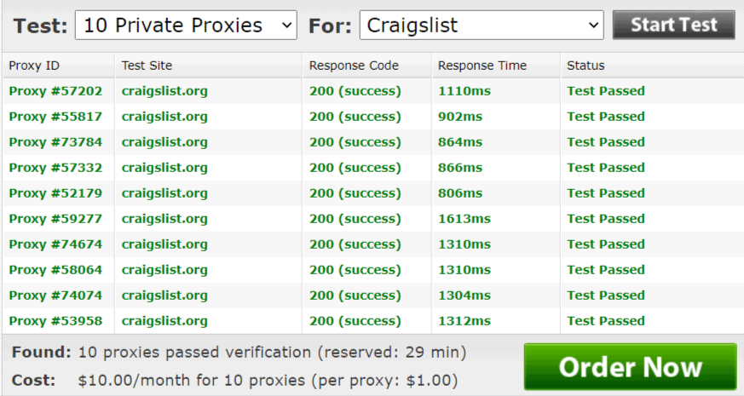The height and width of the screenshot is (396, 744).
Task: Click craigslist.org in Proxy #52179 row
Action: pyautogui.click(x=164, y=194)
